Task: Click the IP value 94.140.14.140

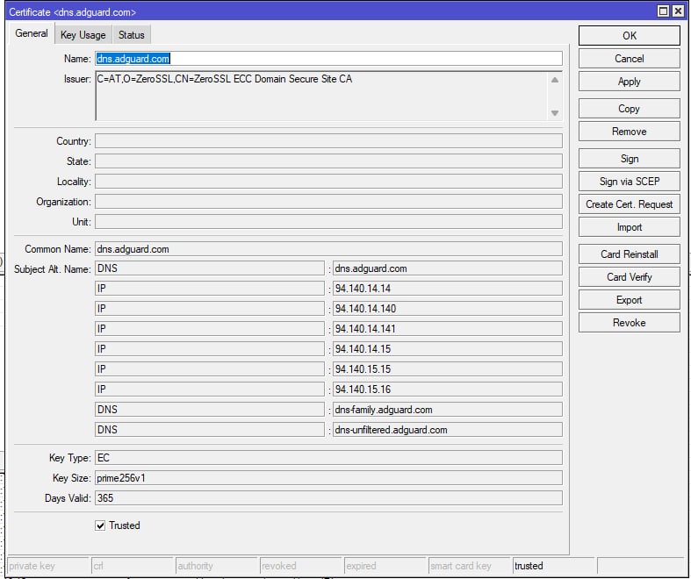Action: point(447,309)
